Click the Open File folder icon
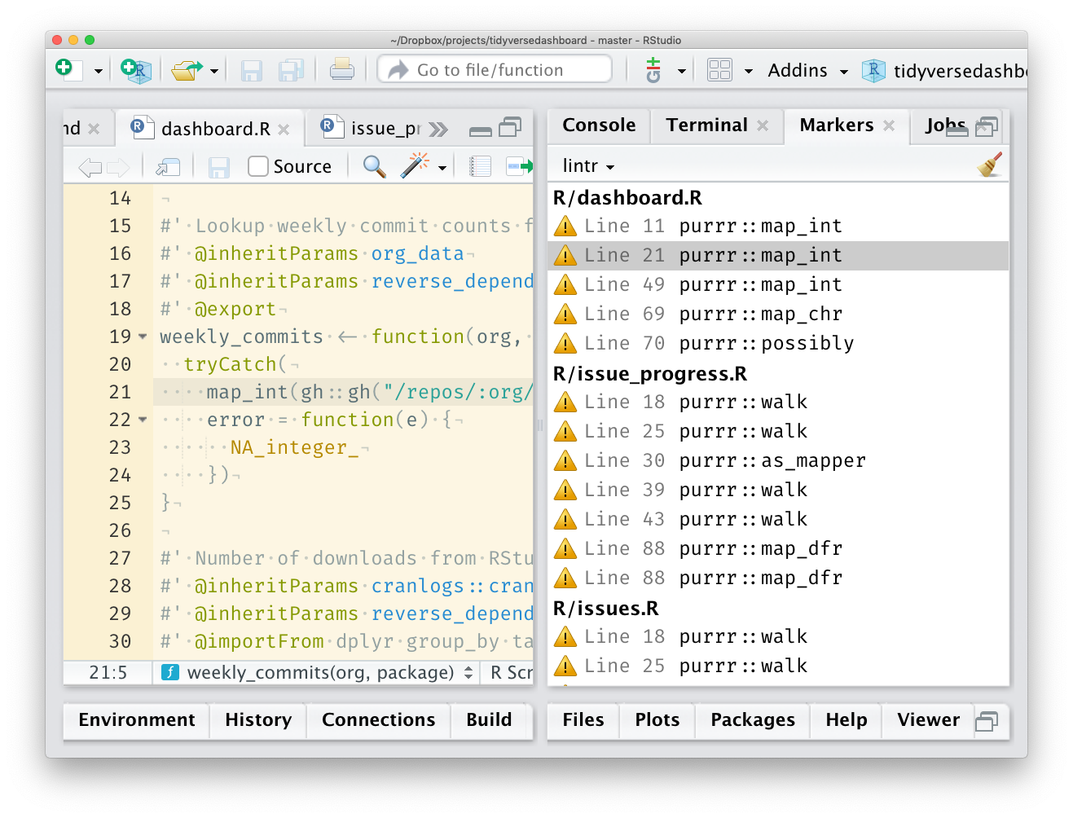The image size is (1073, 818). pos(187,70)
